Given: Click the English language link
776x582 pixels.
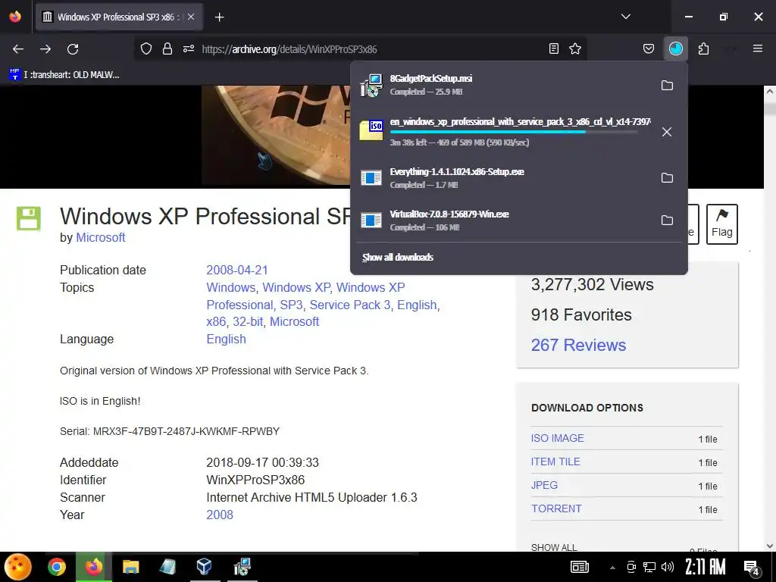Looking at the screenshot, I should click(x=226, y=339).
